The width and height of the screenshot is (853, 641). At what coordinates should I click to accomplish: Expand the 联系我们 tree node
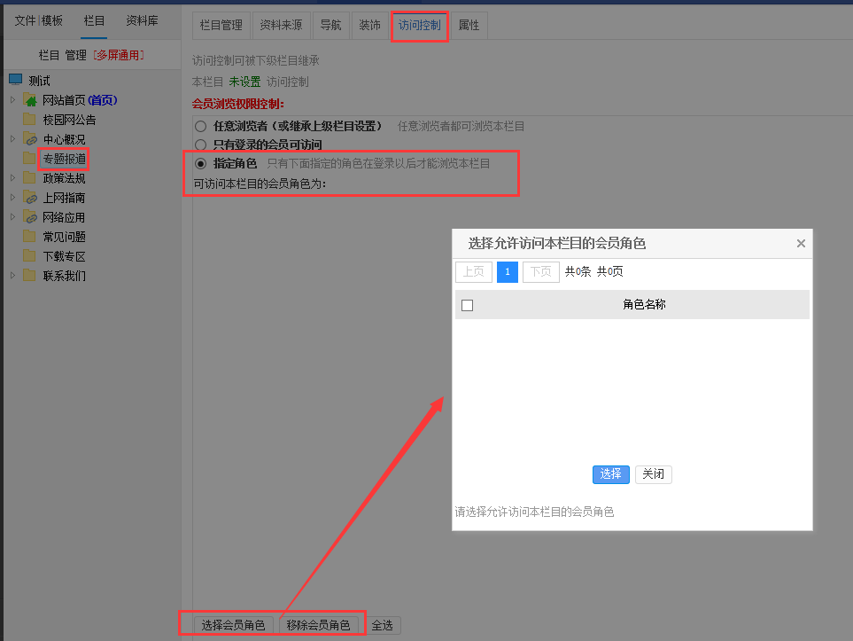(12, 276)
